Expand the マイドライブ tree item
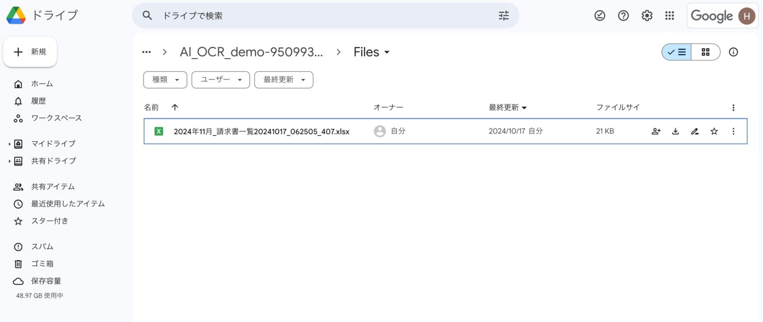763x322 pixels. pos(9,143)
